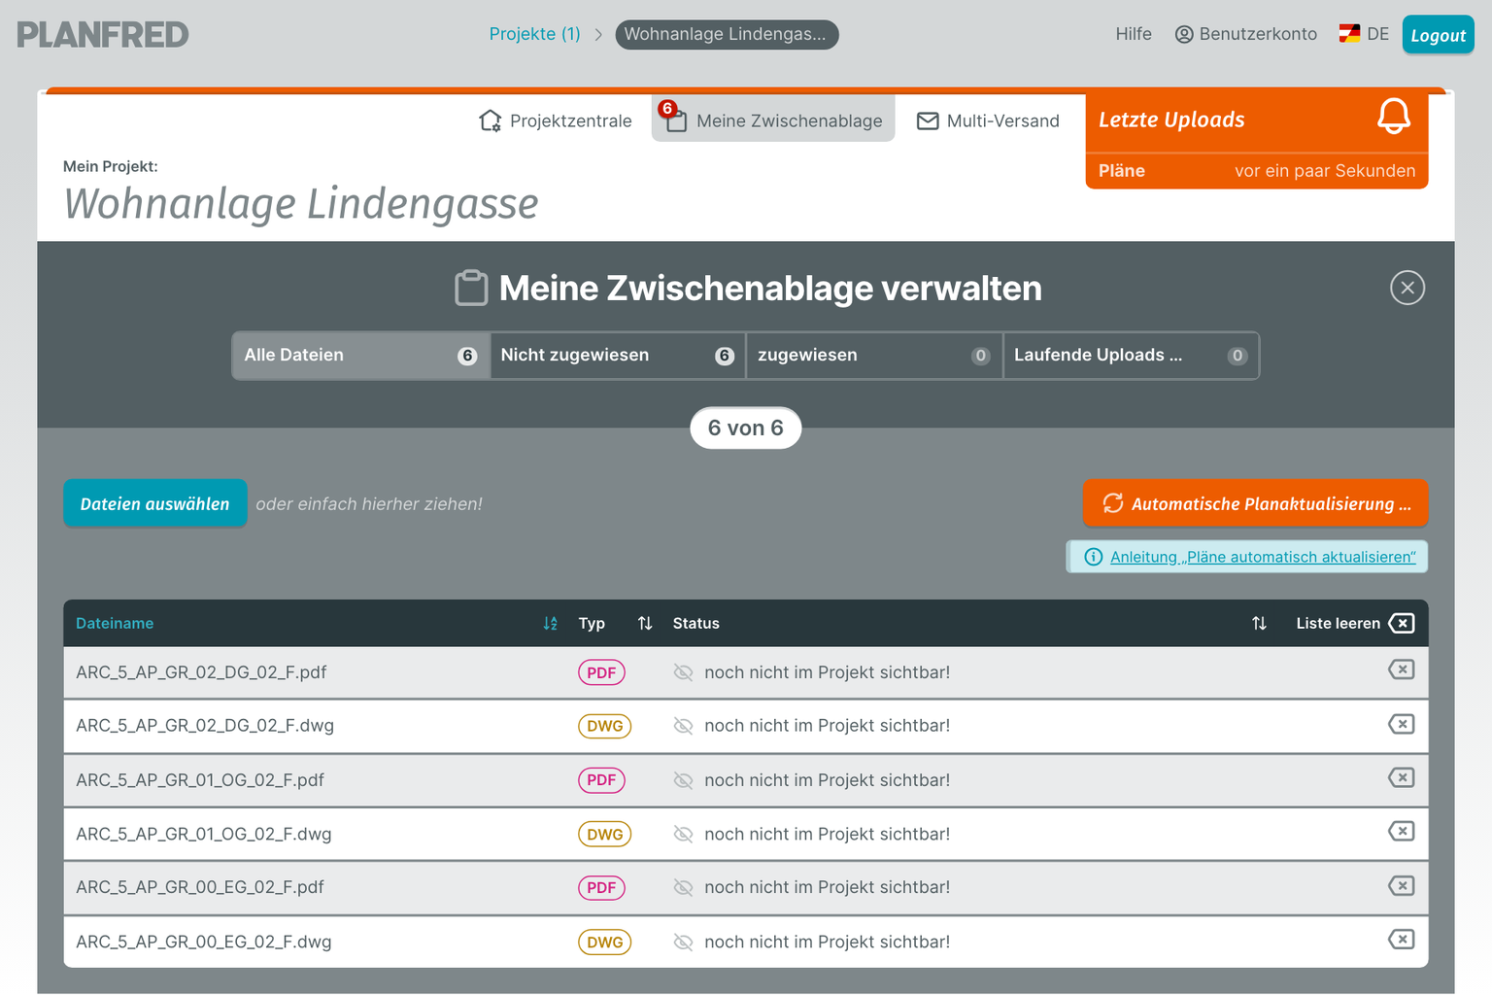Remove ARC_5_AP_GR_02_DG_02_F.dwg from the list
The image size is (1492, 995).
tap(1402, 724)
